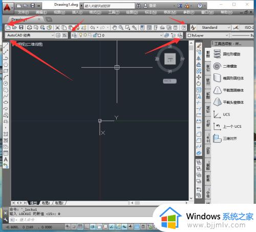Toggle layer 0 lock icon
The image size is (256, 232).
pyautogui.click(x=95, y=35)
